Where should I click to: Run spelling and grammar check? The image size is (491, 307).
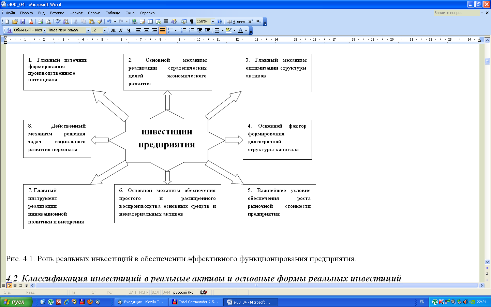click(x=58, y=21)
